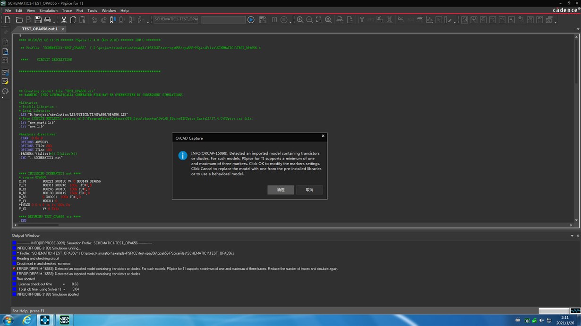This screenshot has height=326, width=581.
Task: Click the Open folder toolbar icon
Action: (x=19, y=20)
